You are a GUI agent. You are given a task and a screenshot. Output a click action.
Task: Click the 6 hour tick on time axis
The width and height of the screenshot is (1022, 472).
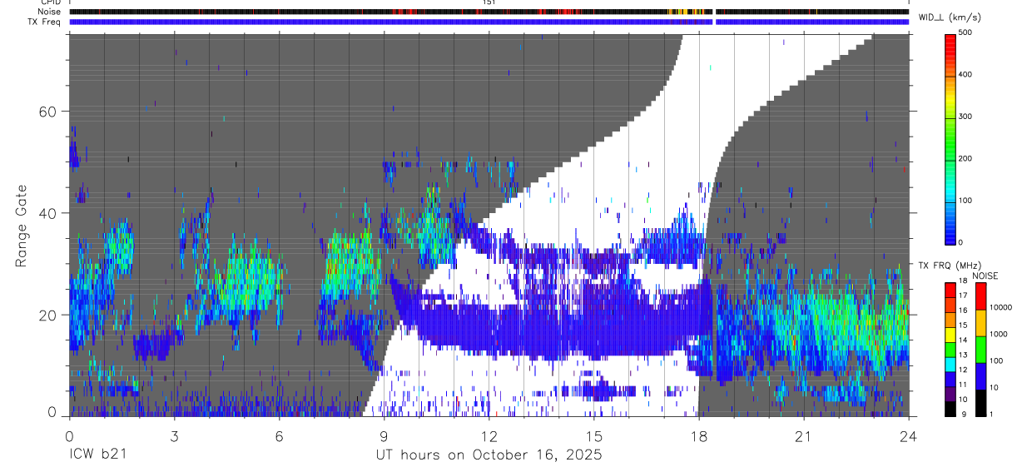(279, 436)
